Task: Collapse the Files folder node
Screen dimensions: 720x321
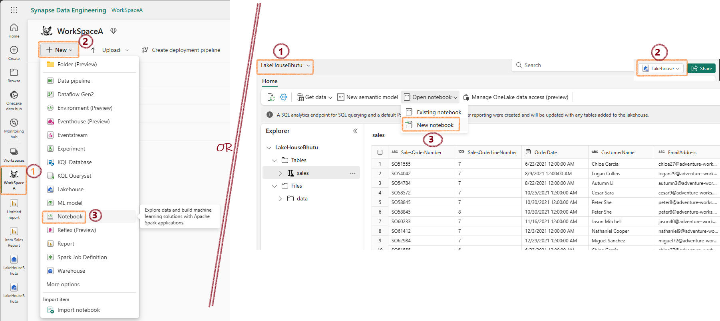Action: (x=274, y=186)
